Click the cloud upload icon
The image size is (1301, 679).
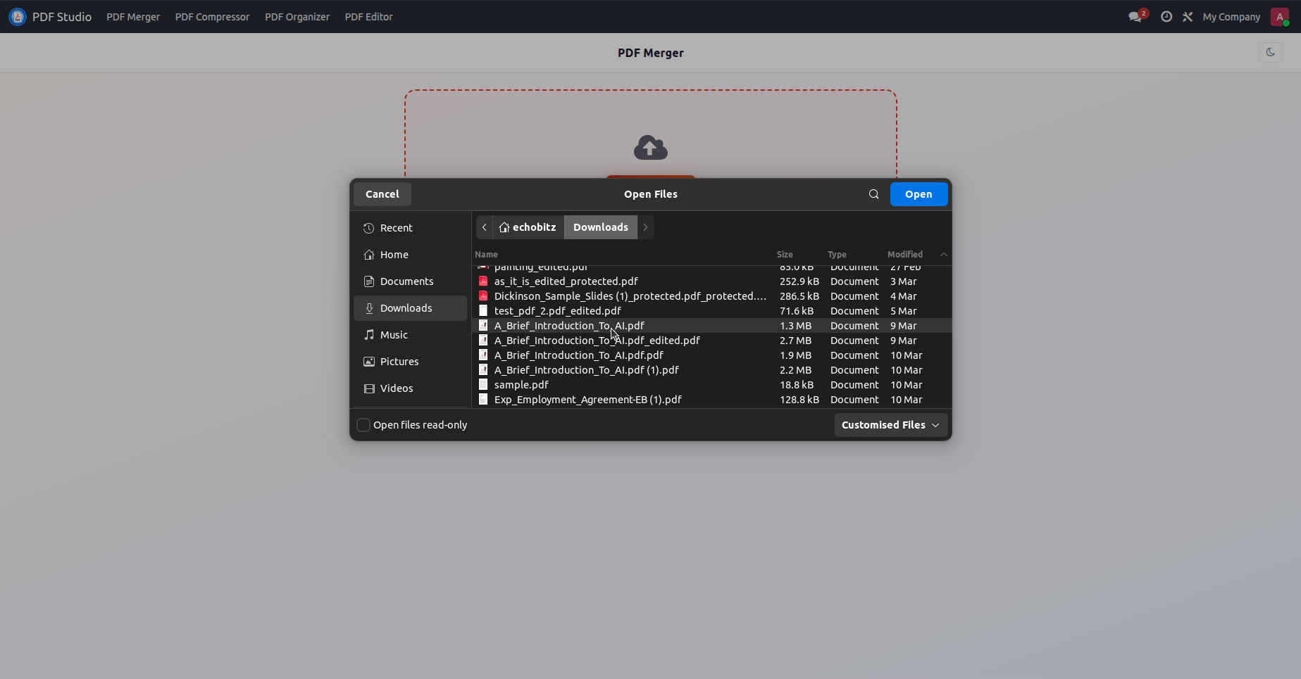coord(651,147)
